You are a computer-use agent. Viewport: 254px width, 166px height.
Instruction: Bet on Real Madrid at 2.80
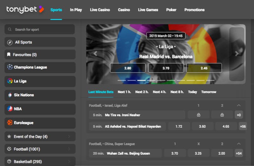tap(128, 68)
